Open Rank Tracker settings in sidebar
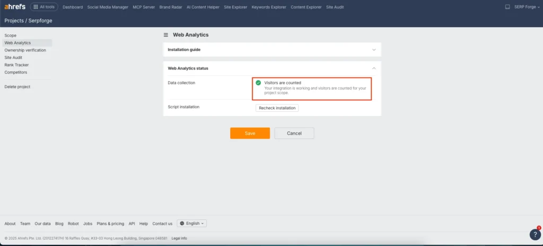The width and height of the screenshot is (543, 246). coord(16,65)
